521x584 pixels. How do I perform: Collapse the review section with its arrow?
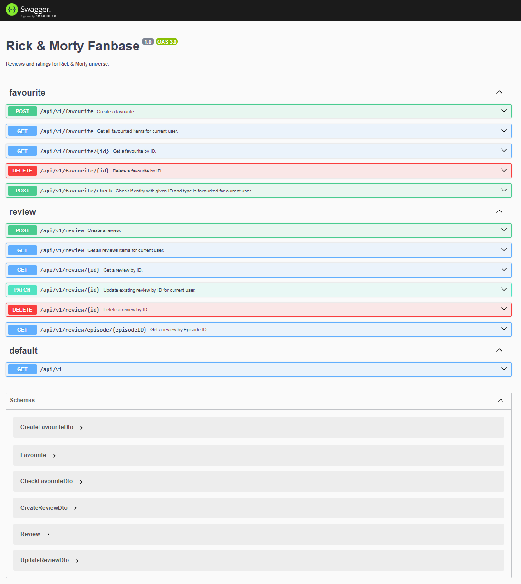499,211
